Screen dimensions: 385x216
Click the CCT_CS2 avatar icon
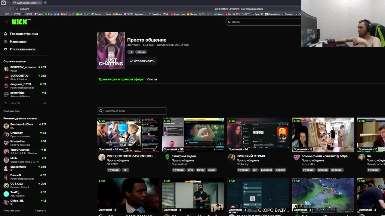6,185
